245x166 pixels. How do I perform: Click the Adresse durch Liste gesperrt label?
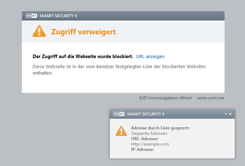160,128
